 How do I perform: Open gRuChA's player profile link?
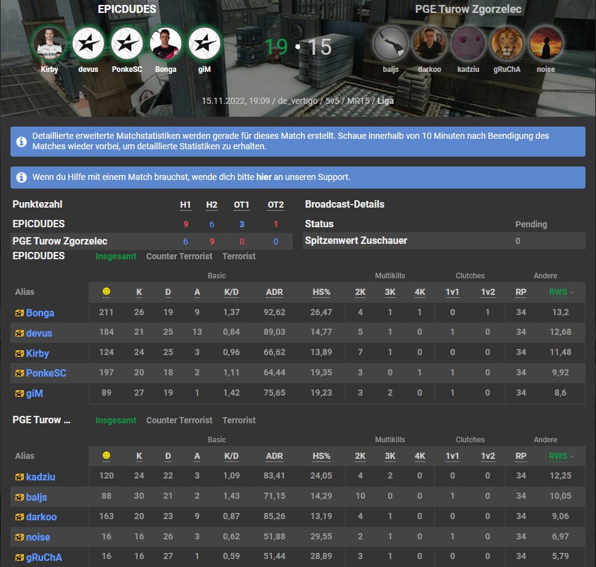click(44, 558)
